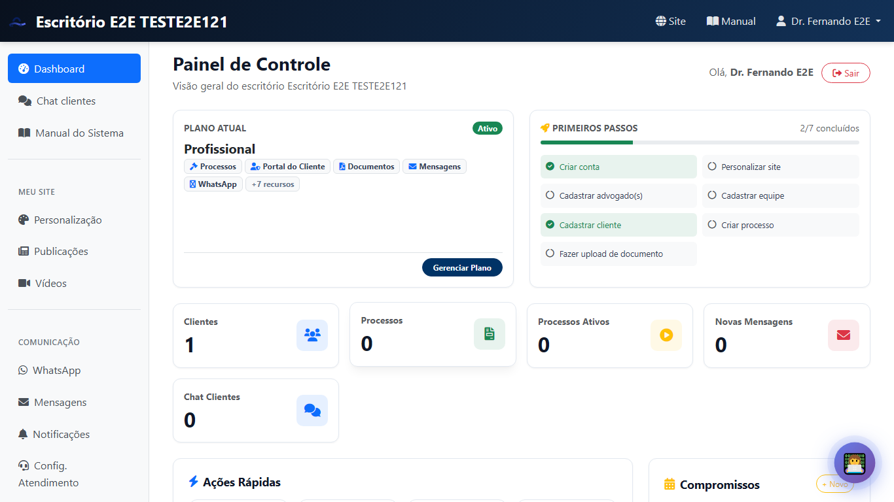894x502 pixels.
Task: Expand the +7 recursos tag
Action: (273, 184)
